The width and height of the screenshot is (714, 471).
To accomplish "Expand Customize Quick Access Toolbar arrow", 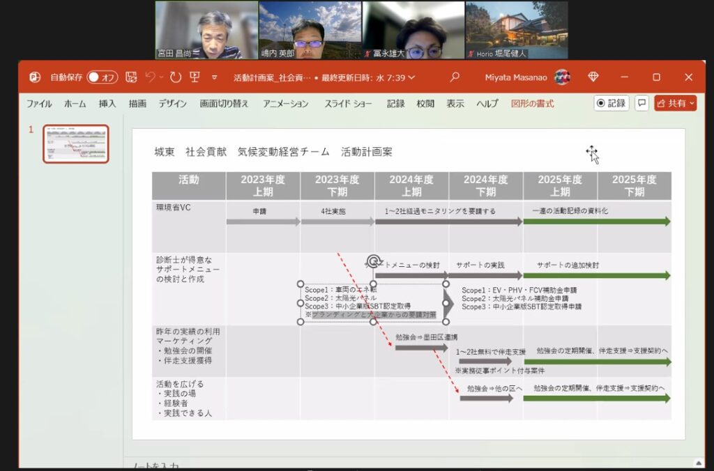I will [x=215, y=77].
